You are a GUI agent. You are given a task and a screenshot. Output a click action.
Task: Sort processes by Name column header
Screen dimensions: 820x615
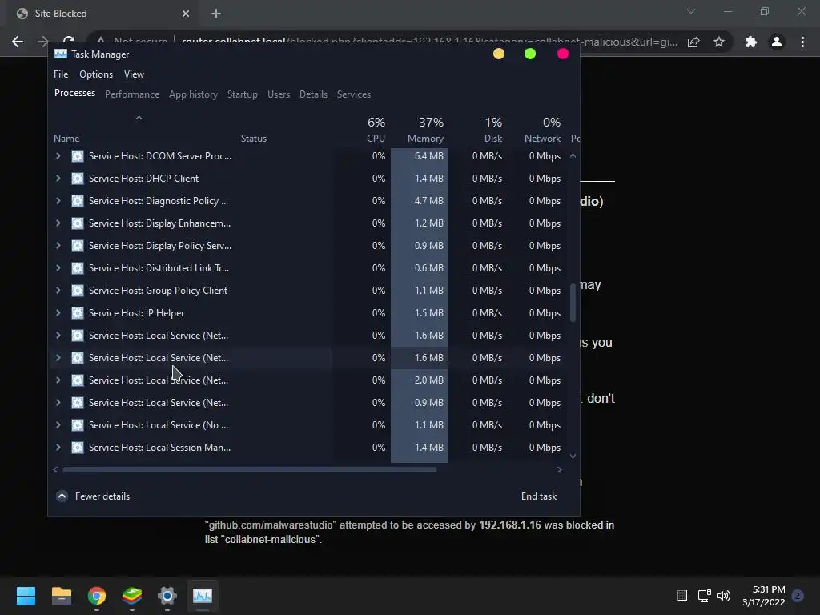(x=66, y=138)
